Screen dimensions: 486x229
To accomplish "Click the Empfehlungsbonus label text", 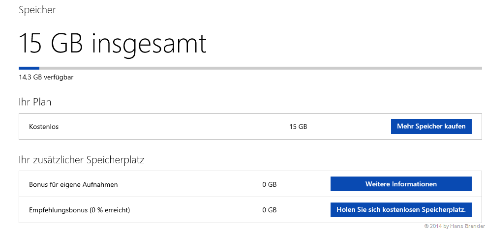I will (x=58, y=210).
